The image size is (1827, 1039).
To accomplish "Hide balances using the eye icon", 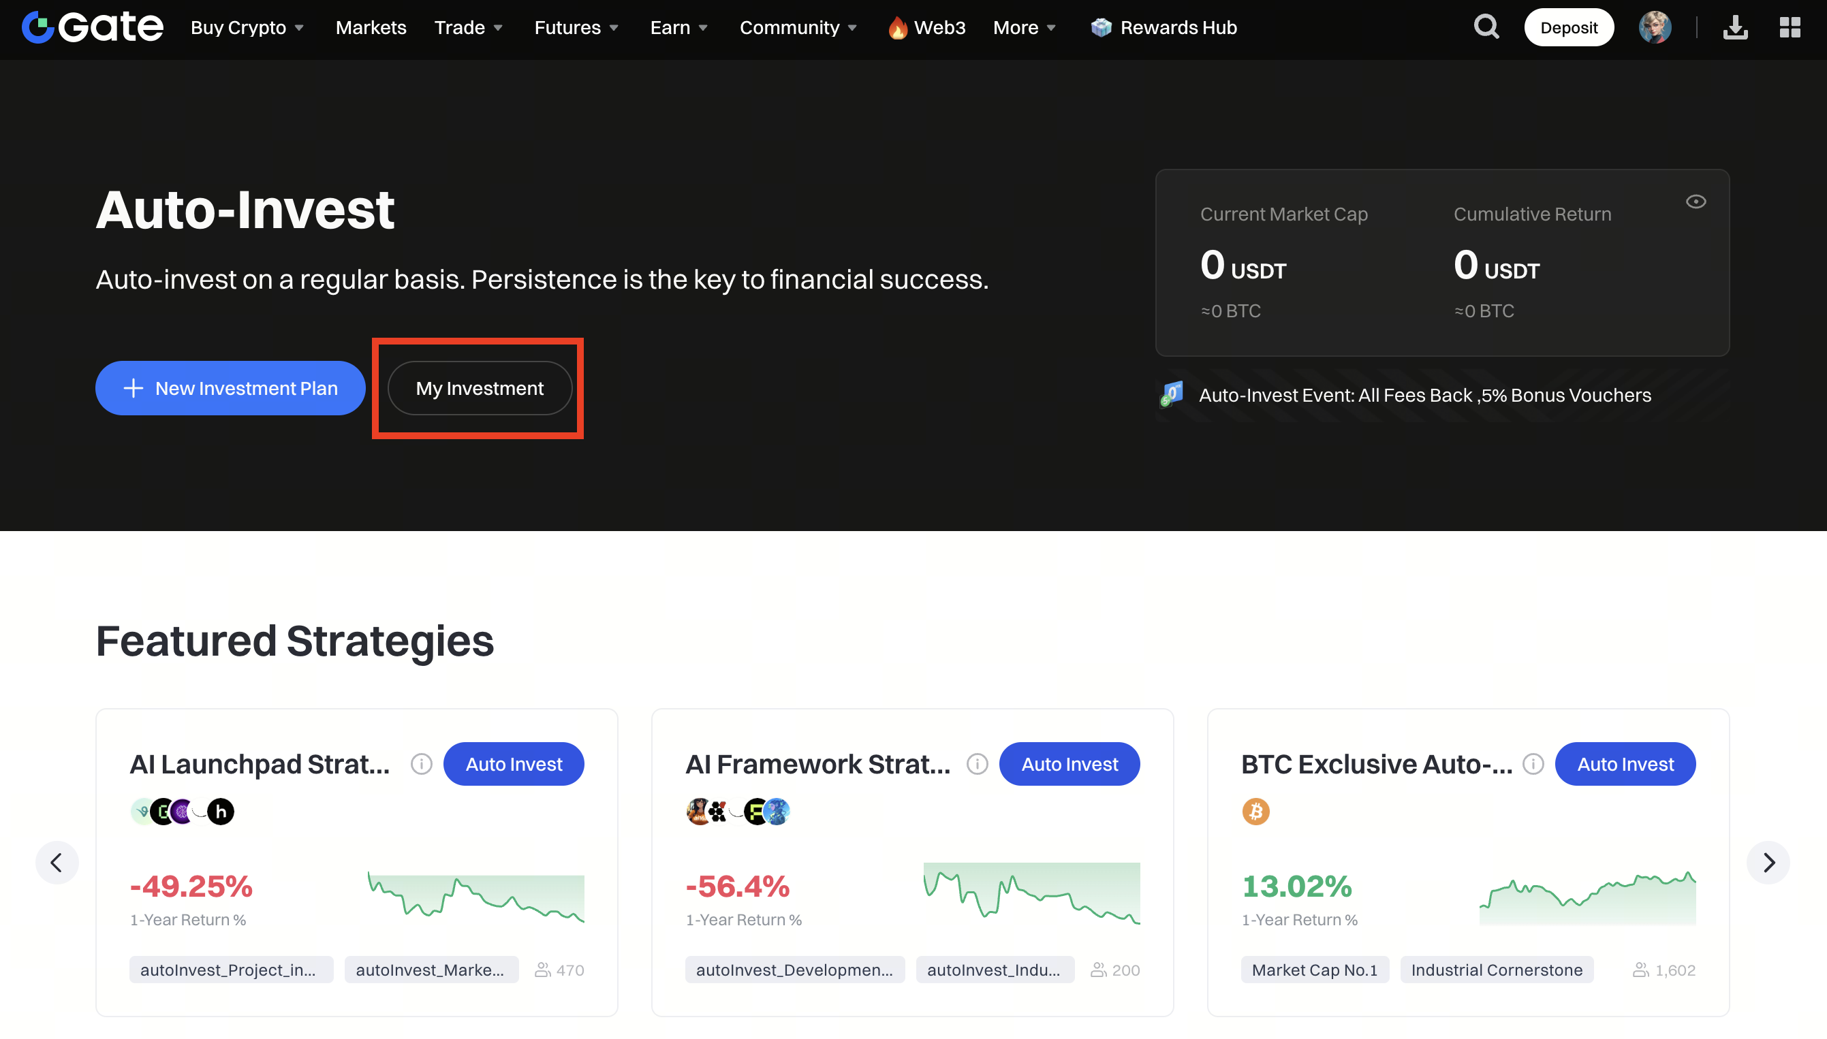I will coord(1696,202).
